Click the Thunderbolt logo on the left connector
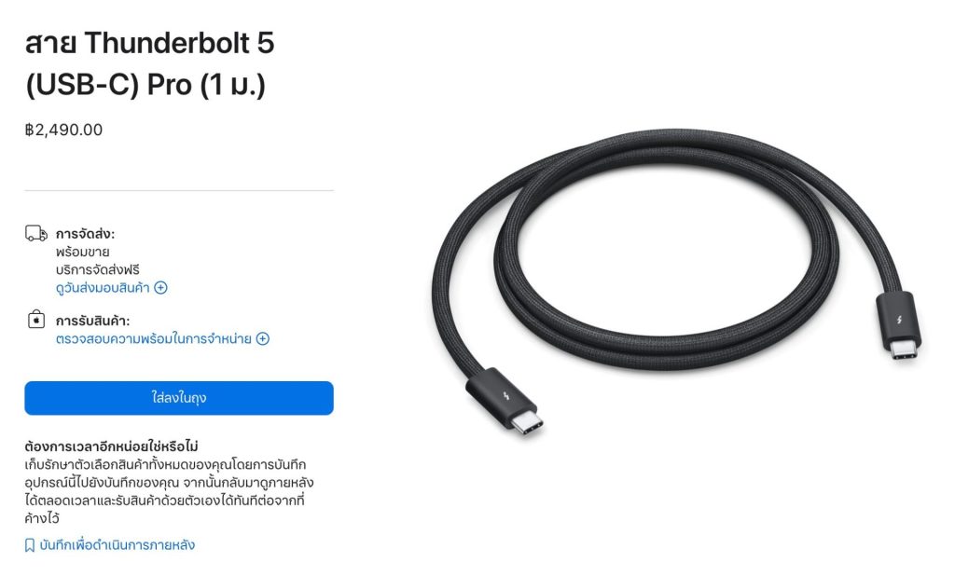 506,397
